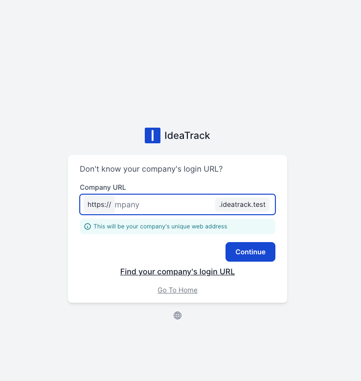Click the info icon in the hint banner
The image size is (361, 381).
[x=88, y=226]
